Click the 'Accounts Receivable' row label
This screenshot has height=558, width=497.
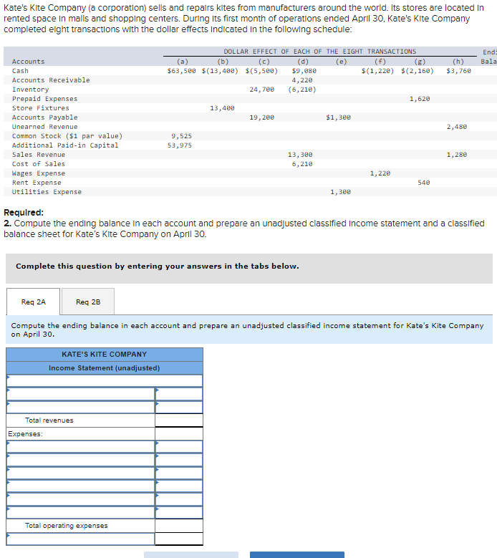tap(51, 80)
